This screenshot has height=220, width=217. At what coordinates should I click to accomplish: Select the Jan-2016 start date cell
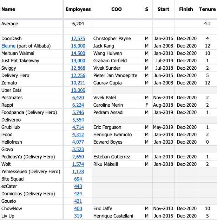163,38
